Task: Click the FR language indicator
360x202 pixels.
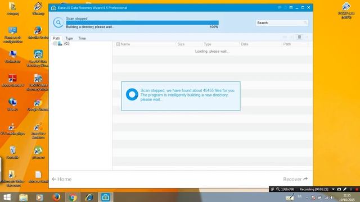Action: 300,196
